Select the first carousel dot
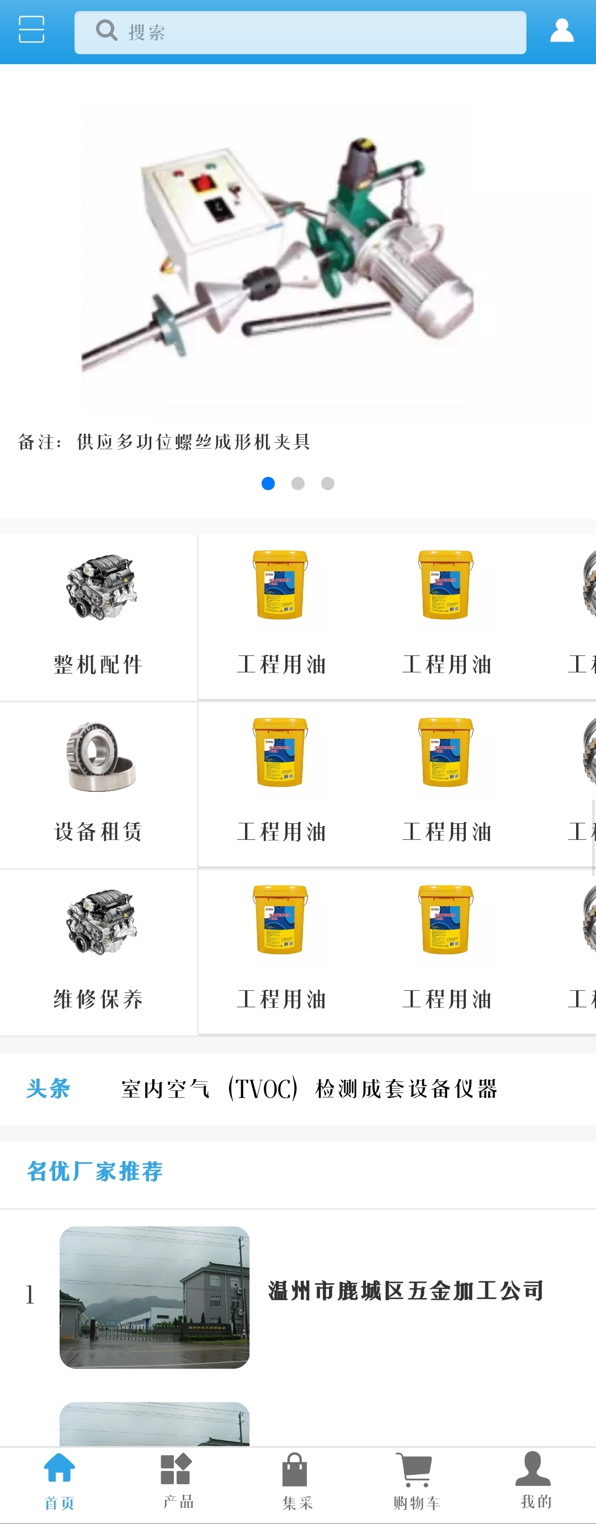 click(268, 484)
